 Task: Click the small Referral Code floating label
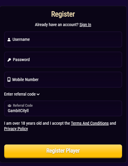23,106
